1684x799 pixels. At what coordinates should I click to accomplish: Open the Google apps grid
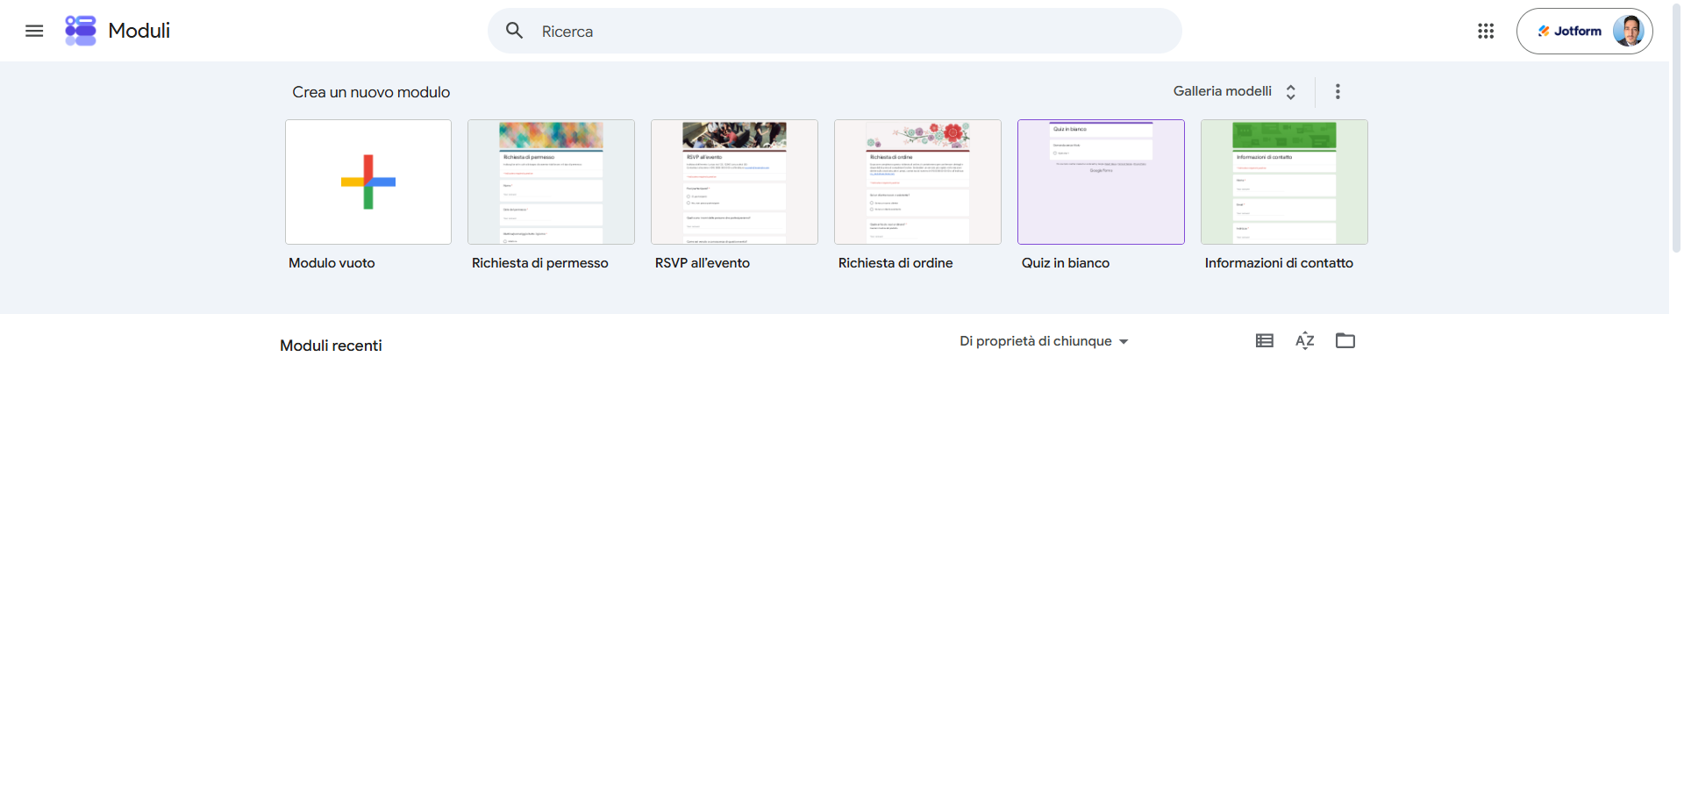(1486, 31)
